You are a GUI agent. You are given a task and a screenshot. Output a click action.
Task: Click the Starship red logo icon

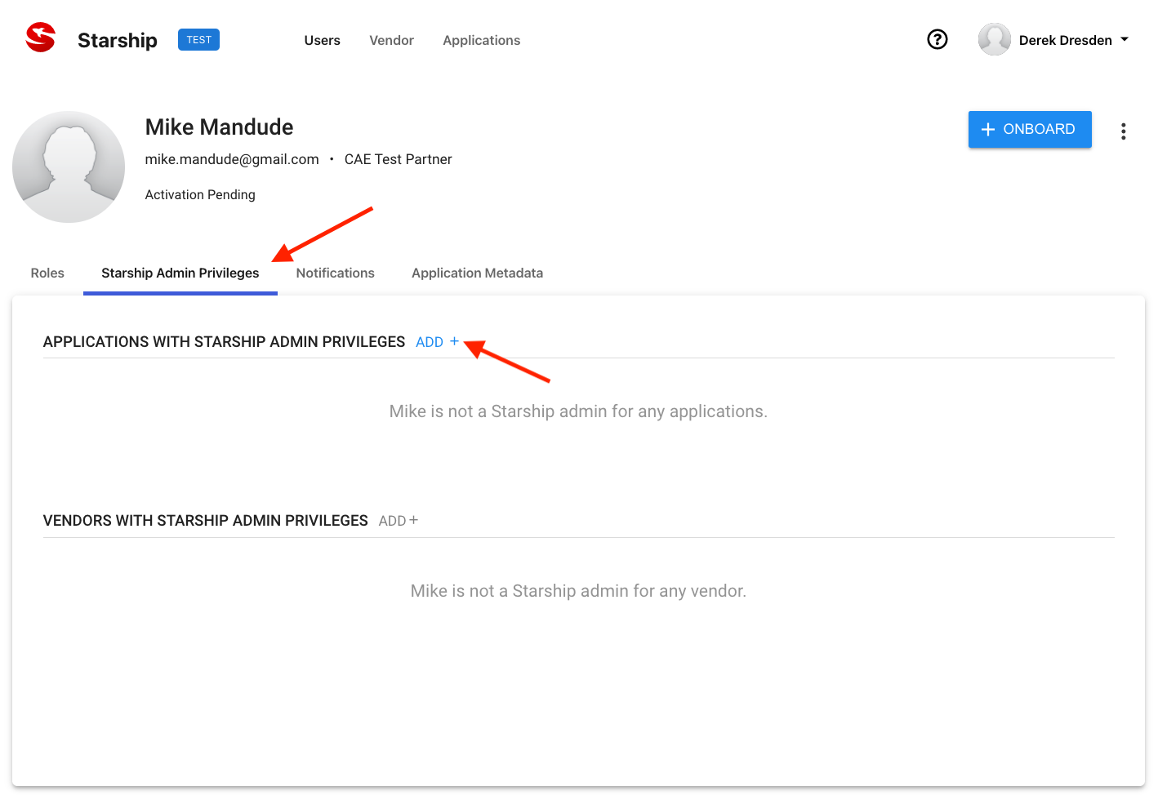click(x=40, y=38)
